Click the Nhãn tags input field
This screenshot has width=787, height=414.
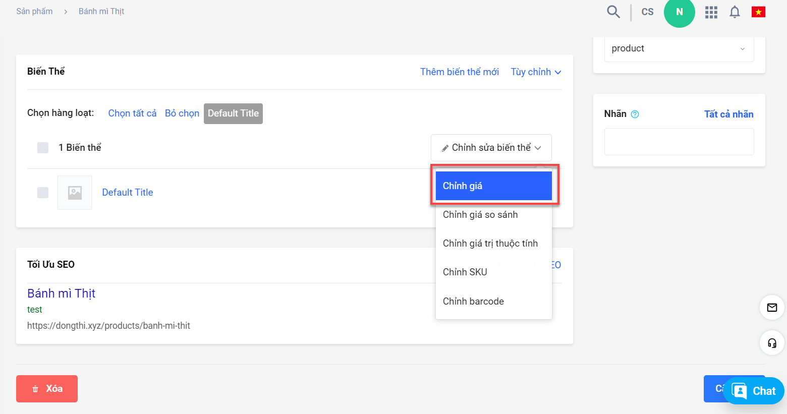click(679, 142)
